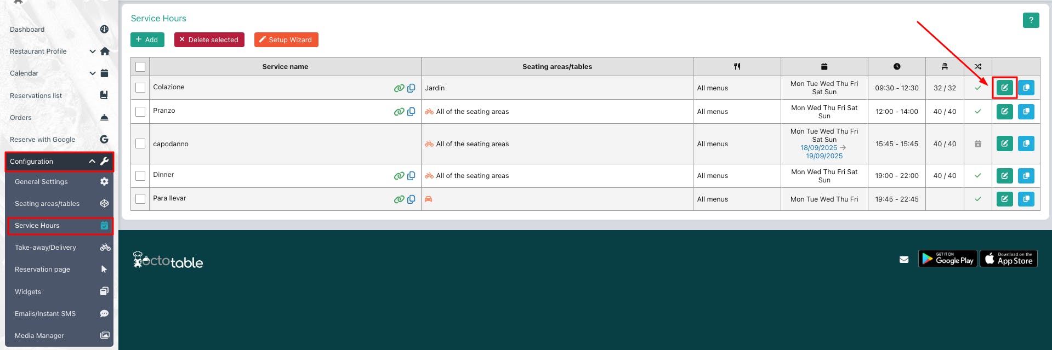The width and height of the screenshot is (1052, 350).
Task: Edit the Colazione service
Action: [x=1004, y=88]
